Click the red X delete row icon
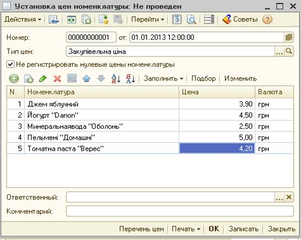This screenshot has height=240, width=301. click(x=57, y=79)
